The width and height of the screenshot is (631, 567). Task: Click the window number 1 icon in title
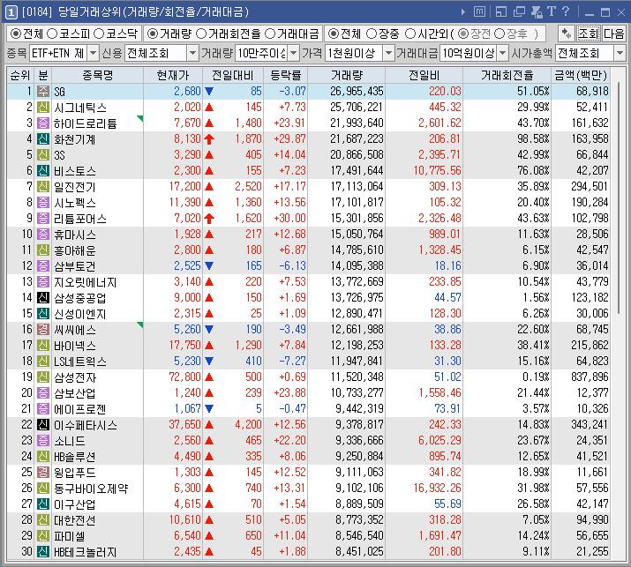(x=11, y=12)
